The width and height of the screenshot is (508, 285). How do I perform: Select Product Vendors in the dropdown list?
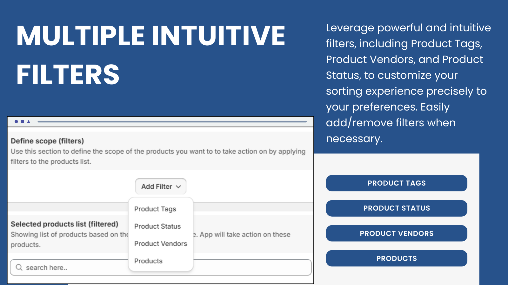(161, 244)
